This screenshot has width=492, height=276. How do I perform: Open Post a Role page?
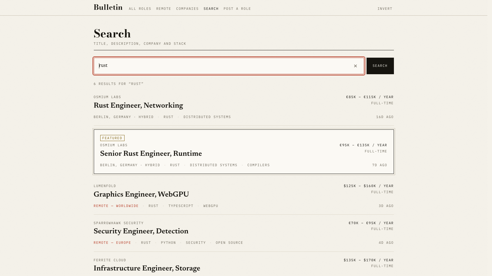pos(237,9)
